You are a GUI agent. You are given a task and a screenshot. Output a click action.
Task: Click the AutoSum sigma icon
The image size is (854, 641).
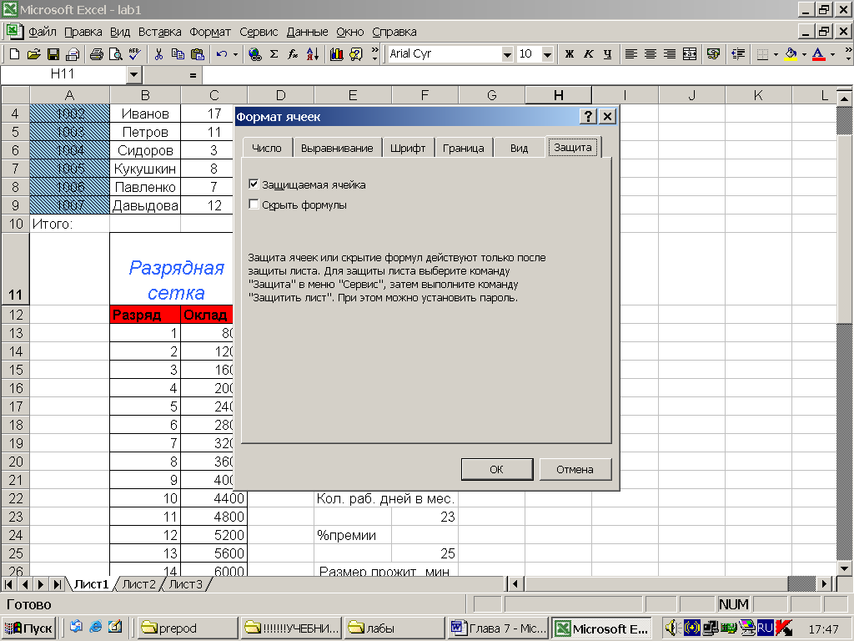point(274,54)
